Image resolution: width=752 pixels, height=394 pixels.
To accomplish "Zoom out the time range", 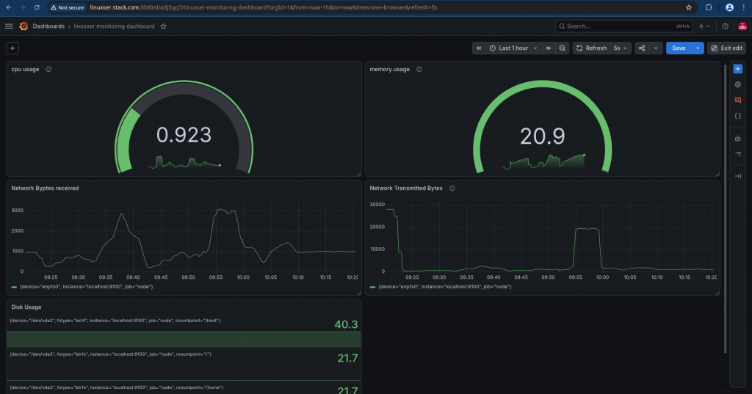I will pos(562,48).
